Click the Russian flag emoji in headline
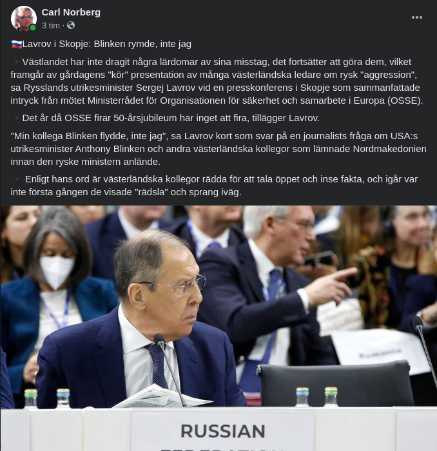 [x=16, y=44]
